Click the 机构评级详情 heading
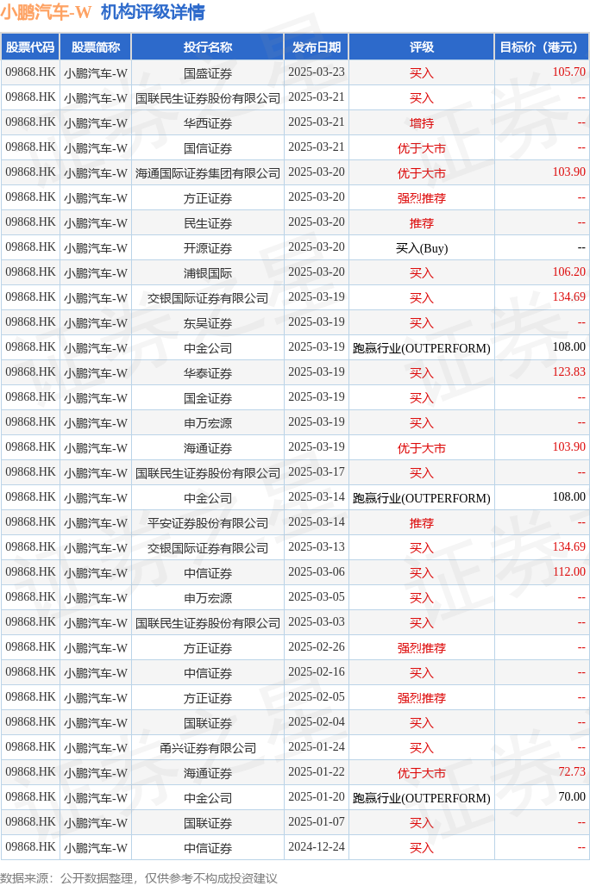Image resolution: width=590 pixels, height=886 pixels. 153,12
